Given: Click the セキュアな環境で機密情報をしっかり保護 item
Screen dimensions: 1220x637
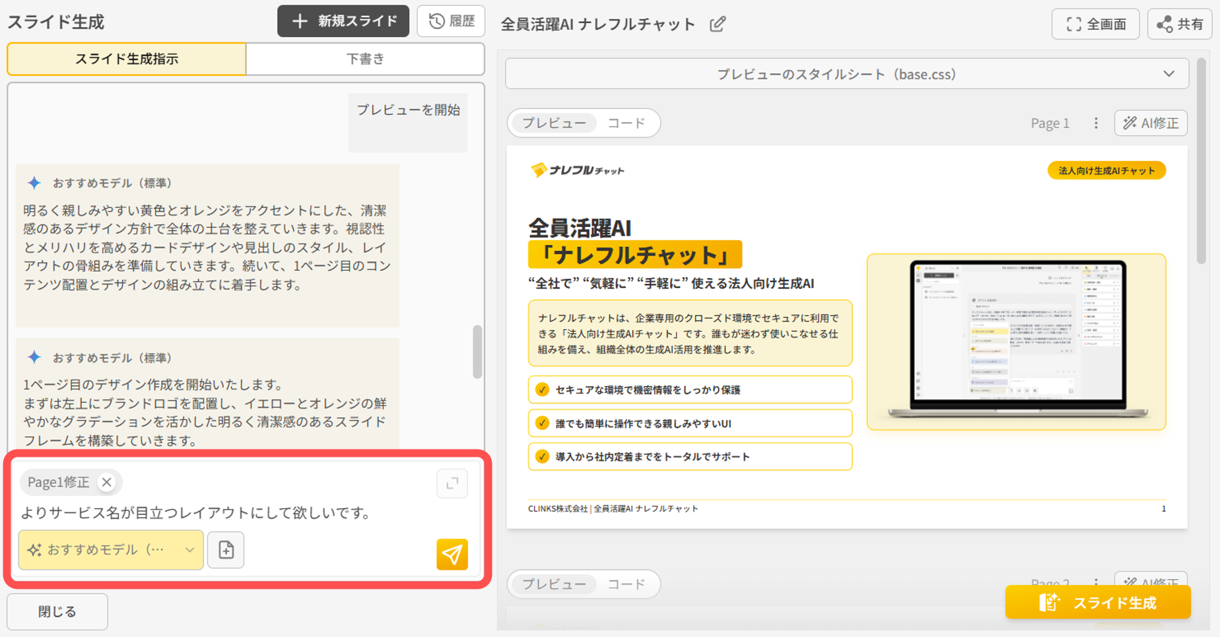Looking at the screenshot, I should click(x=690, y=389).
